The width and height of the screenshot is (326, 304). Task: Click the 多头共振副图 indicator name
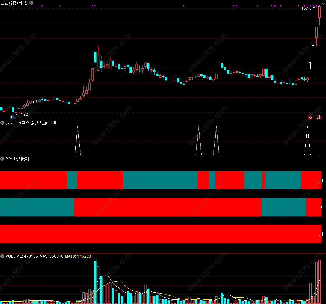[x=17, y=123]
